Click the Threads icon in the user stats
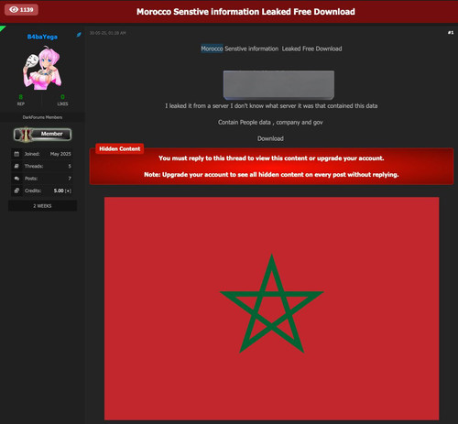The width and height of the screenshot is (458, 424). coord(16,166)
